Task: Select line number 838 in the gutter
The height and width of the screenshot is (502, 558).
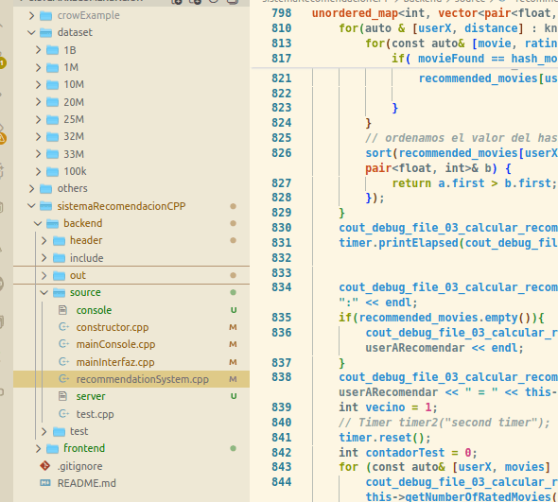Action: tap(281, 377)
